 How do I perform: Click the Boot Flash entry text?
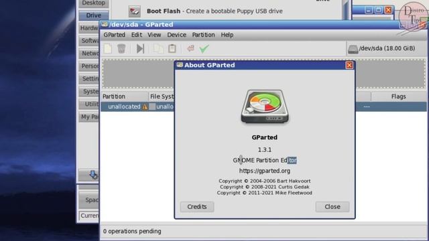[x=214, y=11]
